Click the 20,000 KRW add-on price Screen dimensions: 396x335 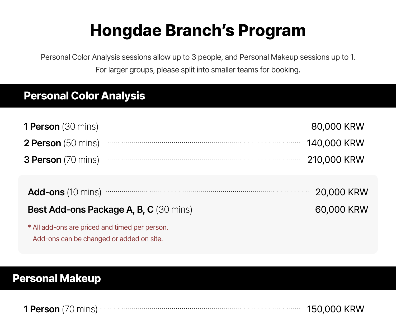(342, 192)
